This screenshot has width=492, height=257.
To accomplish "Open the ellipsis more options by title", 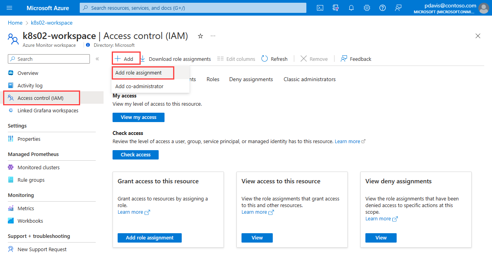I will pos(213,36).
